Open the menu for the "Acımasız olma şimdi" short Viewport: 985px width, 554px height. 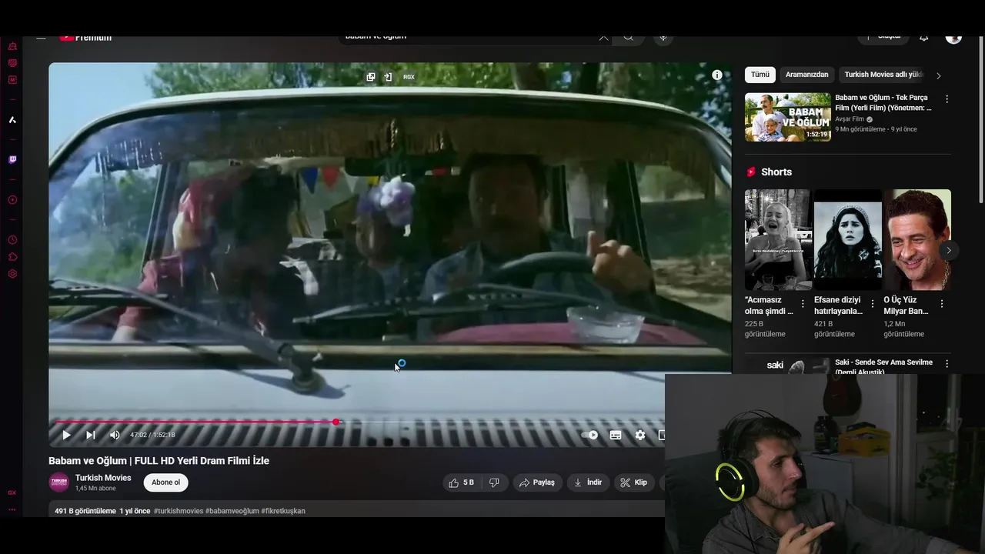[803, 303]
